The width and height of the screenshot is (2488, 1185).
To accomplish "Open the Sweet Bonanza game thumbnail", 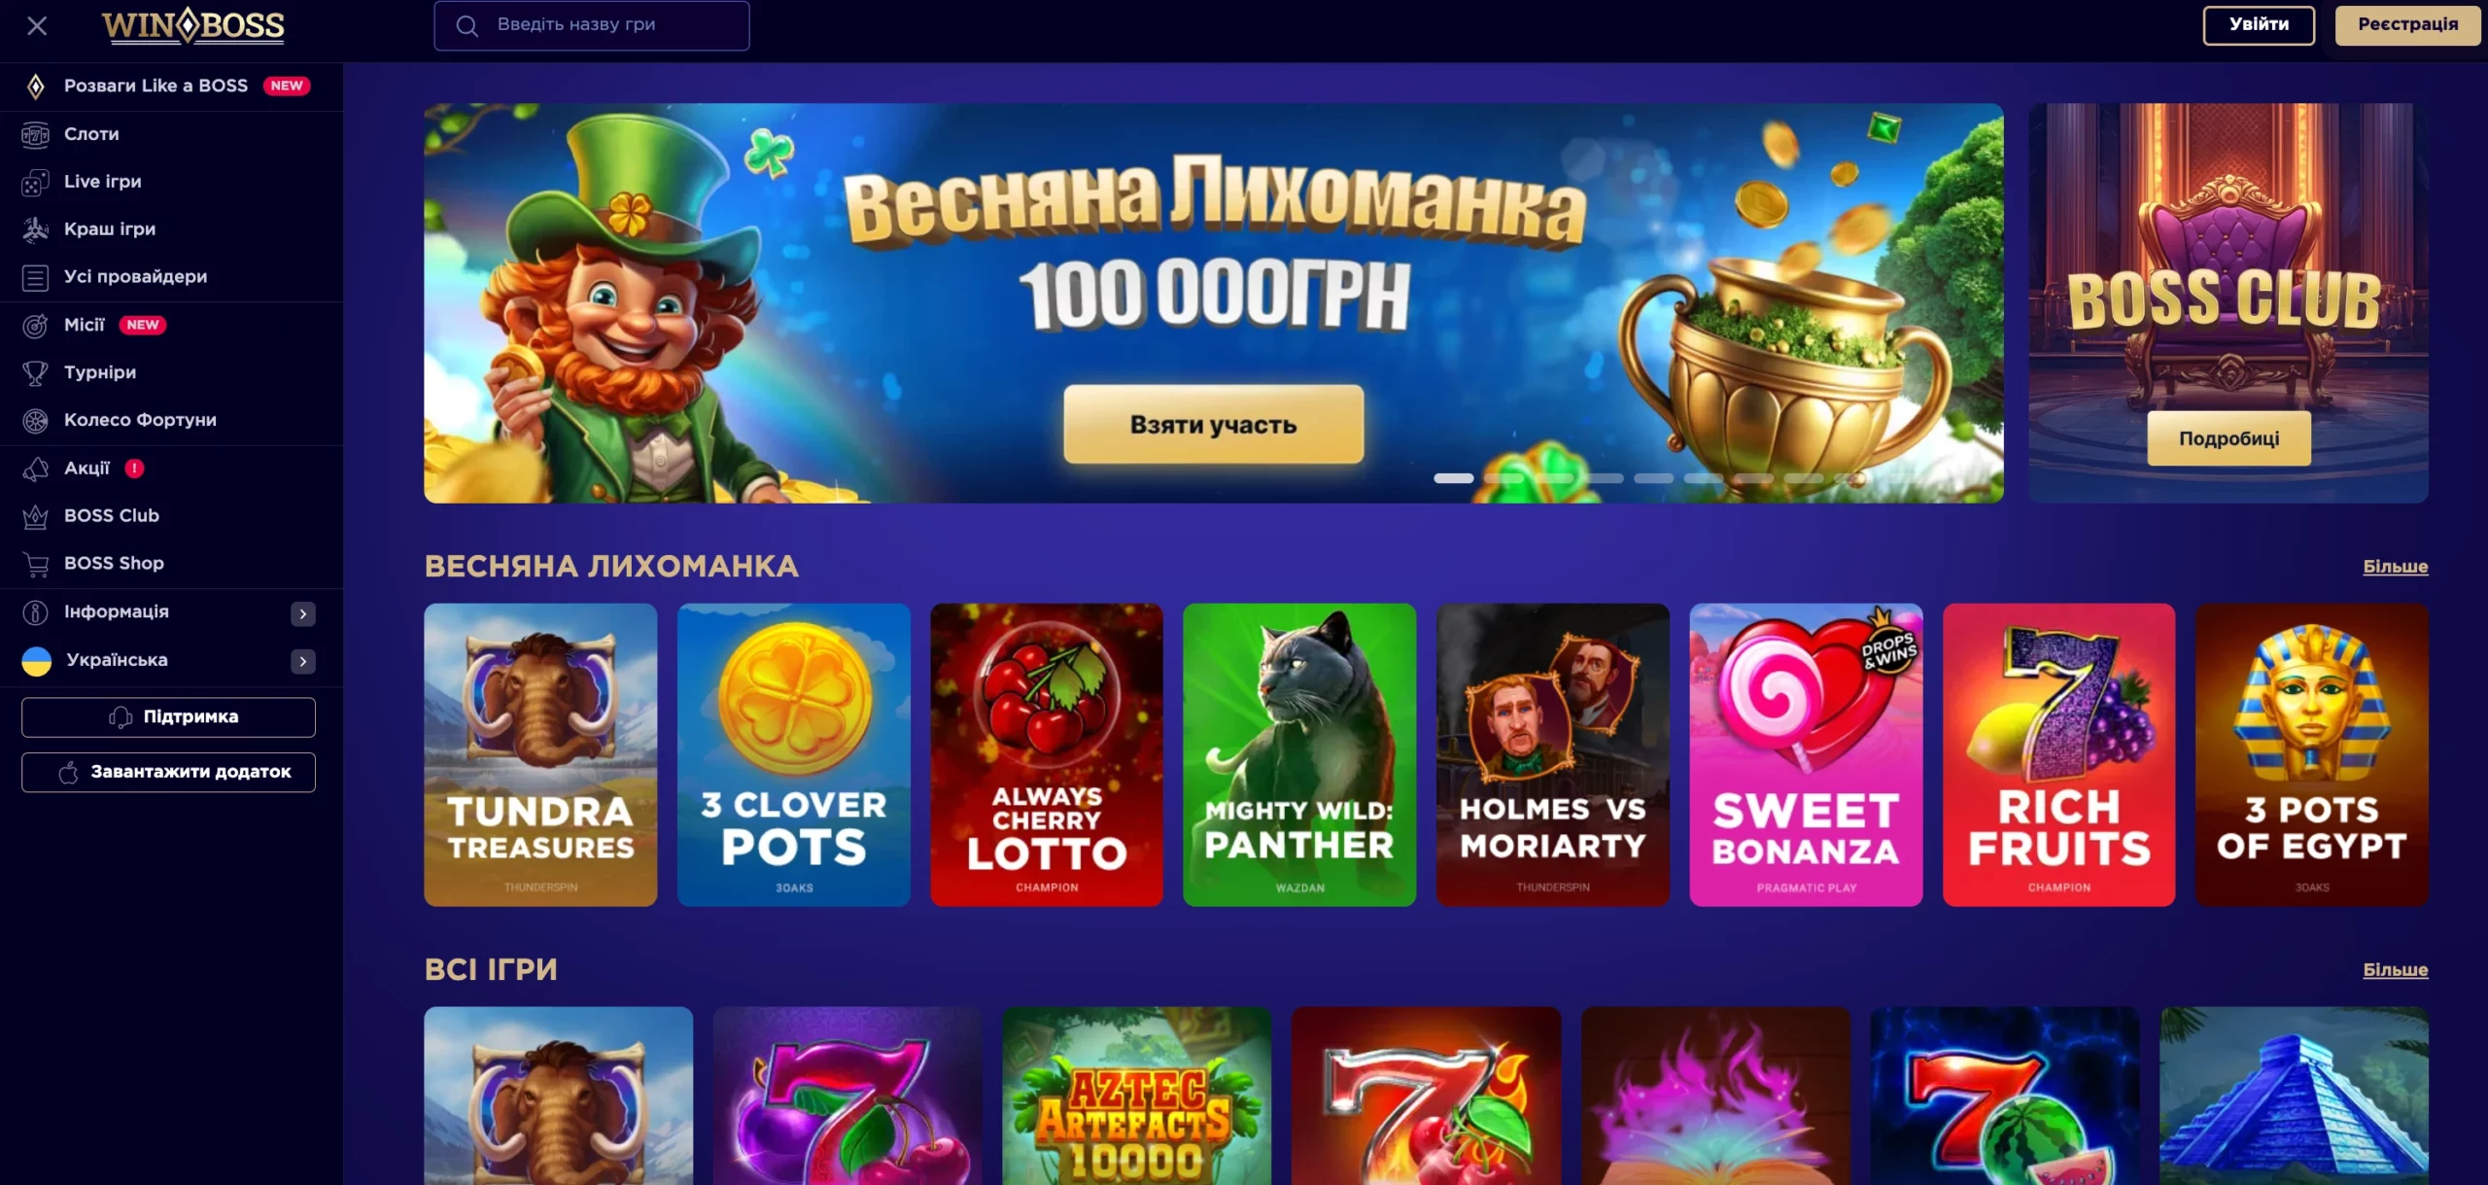I will pyautogui.click(x=1806, y=754).
